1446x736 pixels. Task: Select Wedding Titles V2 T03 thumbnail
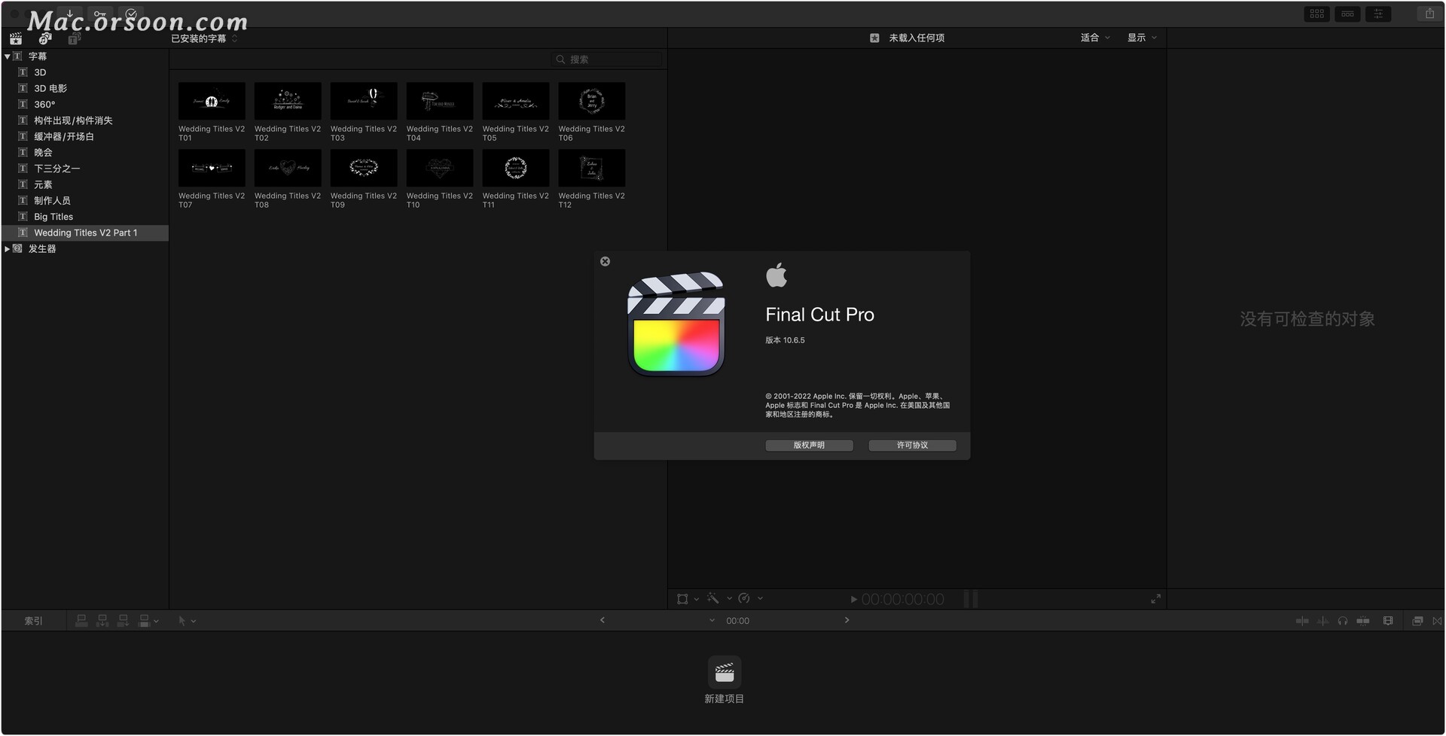[x=364, y=101]
